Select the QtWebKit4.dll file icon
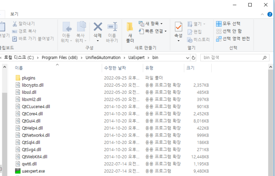 point(18,157)
